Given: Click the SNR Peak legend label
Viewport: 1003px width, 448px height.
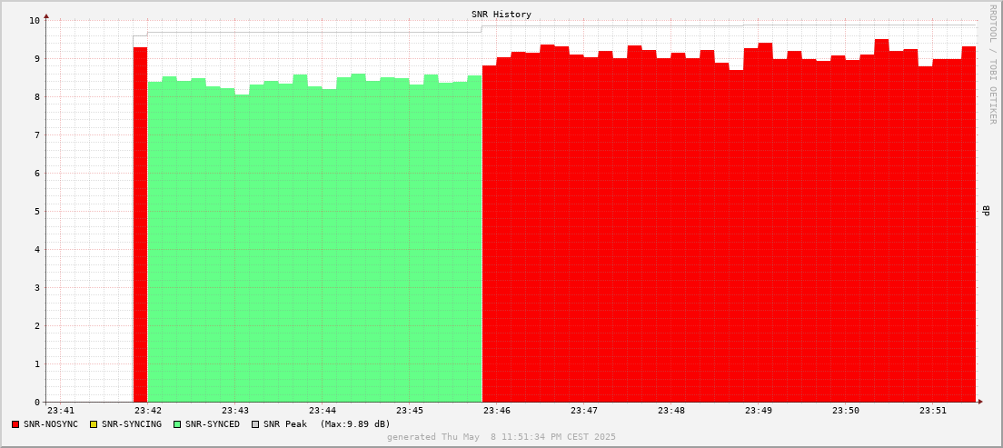Looking at the screenshot, I should tap(285, 424).
